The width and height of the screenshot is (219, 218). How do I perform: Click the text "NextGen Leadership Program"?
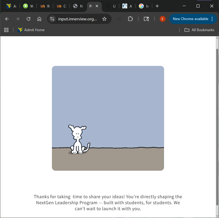click(x=67, y=203)
